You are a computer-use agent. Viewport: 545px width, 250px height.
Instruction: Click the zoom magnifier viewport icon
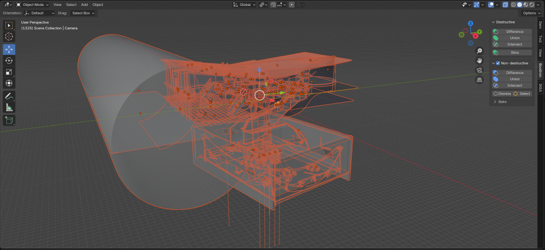tap(480, 51)
